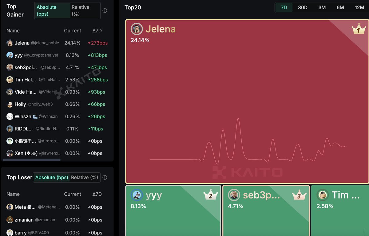The height and width of the screenshot is (236, 369).
Task: Click Vide Ha... avatar in gainer list
Action: pyautogui.click(x=10, y=92)
